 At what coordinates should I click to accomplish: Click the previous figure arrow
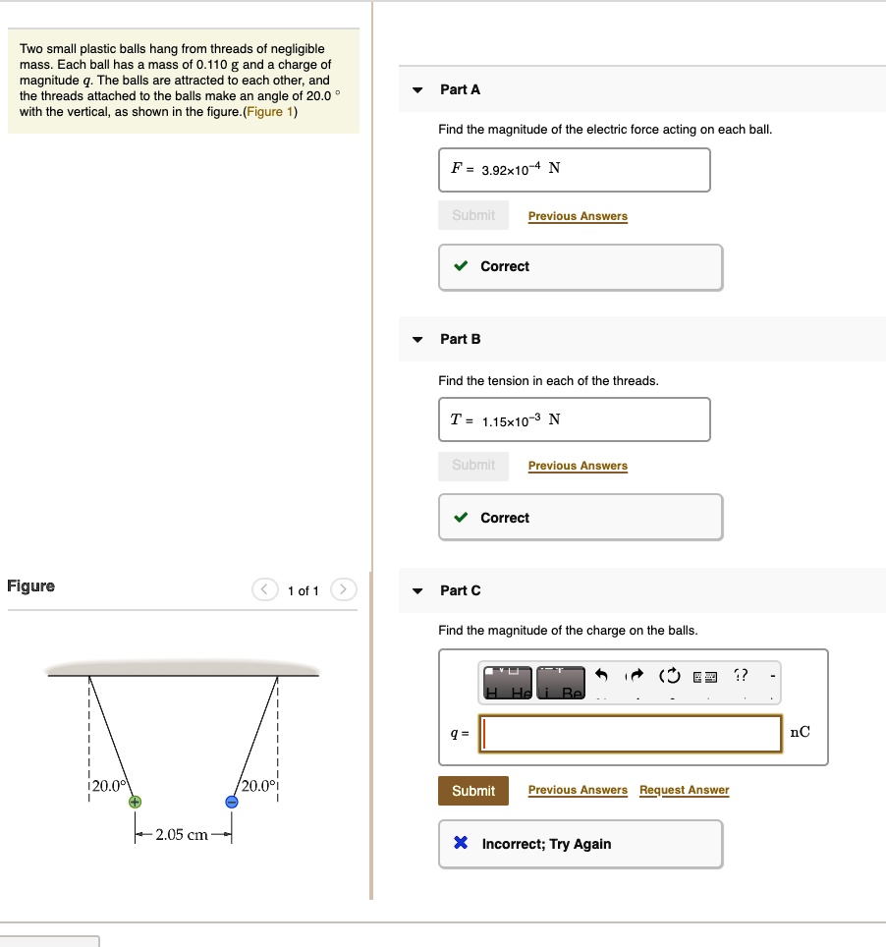(264, 590)
